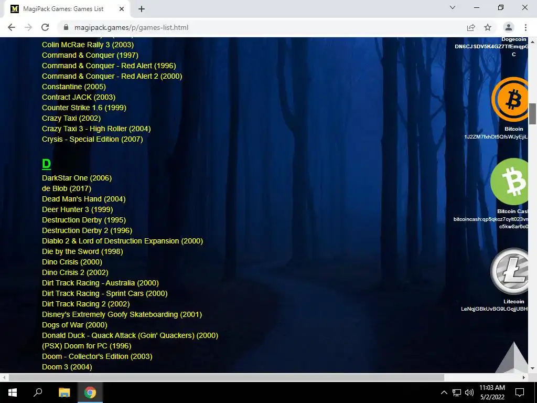Open de Blob (2017) link
Viewport: 537px width, 403px height.
[67, 188]
